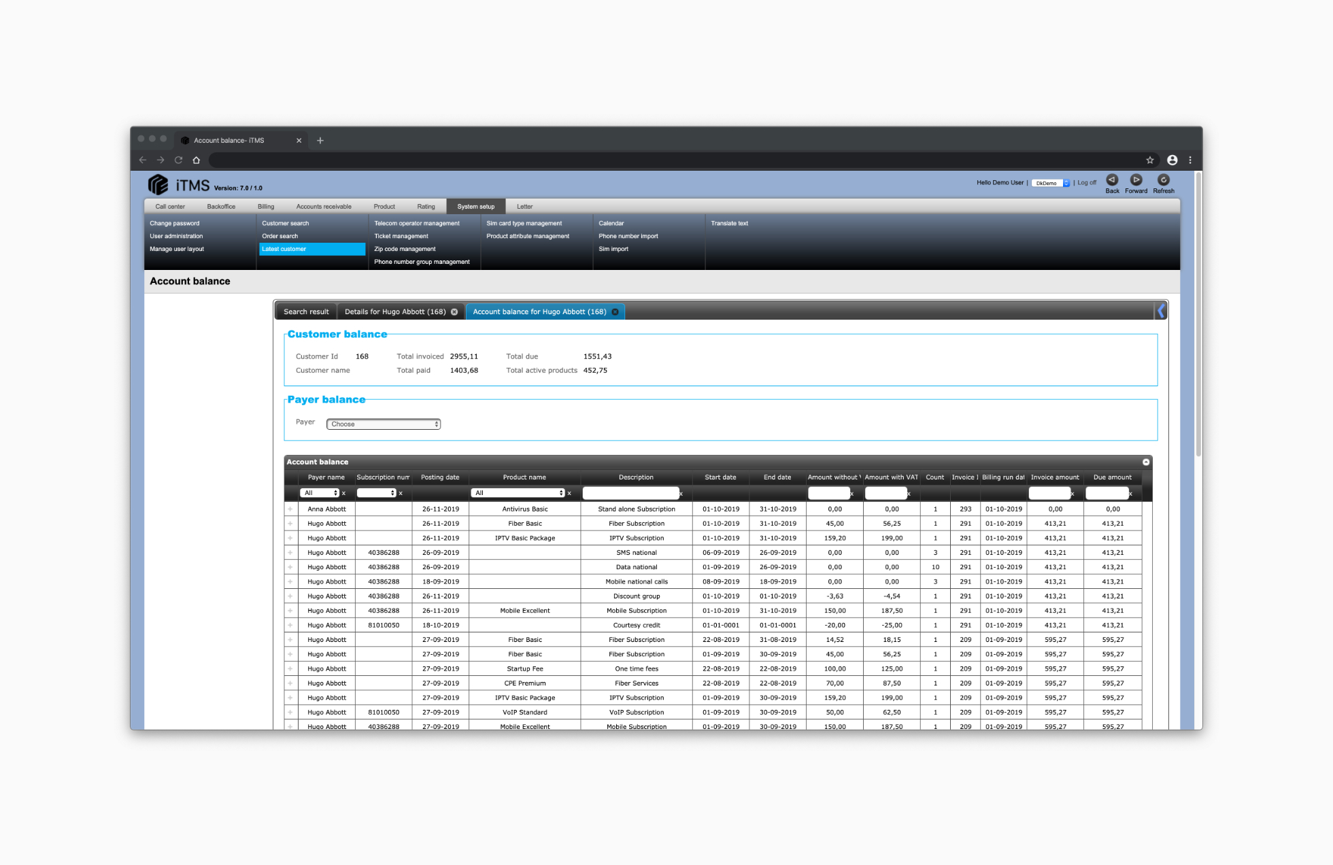Open the Payer Choose dropdown

(x=384, y=424)
